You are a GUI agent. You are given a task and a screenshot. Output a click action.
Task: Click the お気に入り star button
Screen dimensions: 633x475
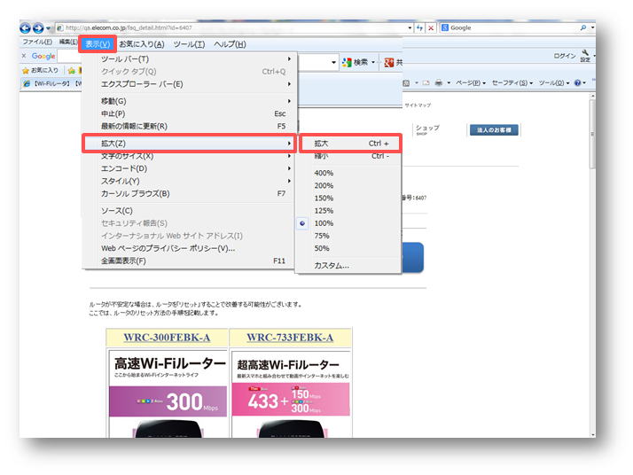coord(41,70)
